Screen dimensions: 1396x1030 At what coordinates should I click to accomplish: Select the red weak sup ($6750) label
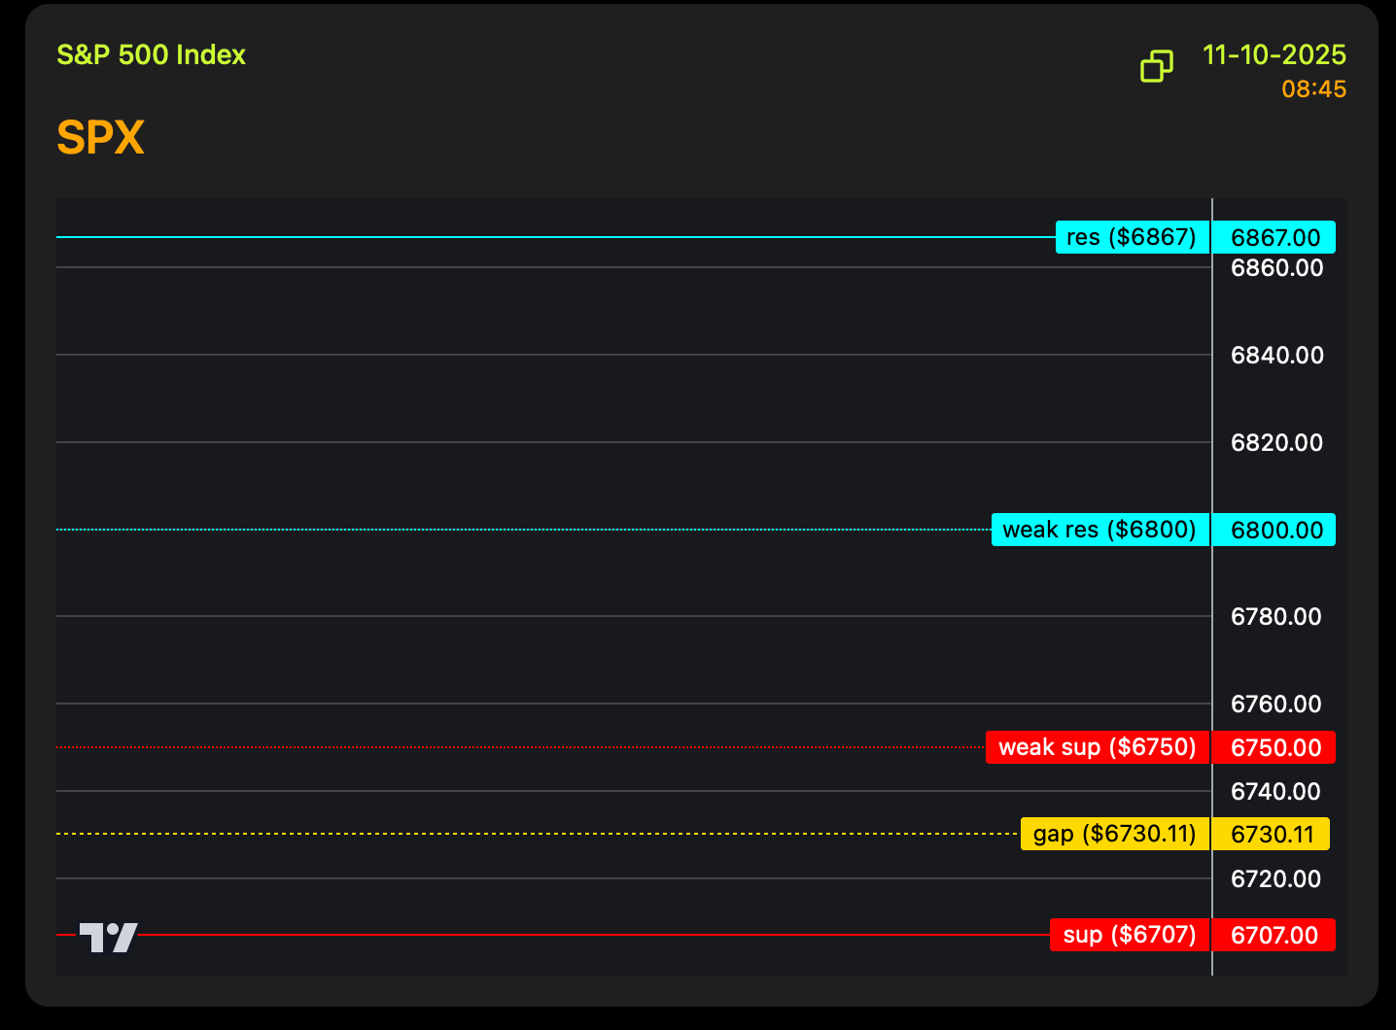[x=1097, y=747]
